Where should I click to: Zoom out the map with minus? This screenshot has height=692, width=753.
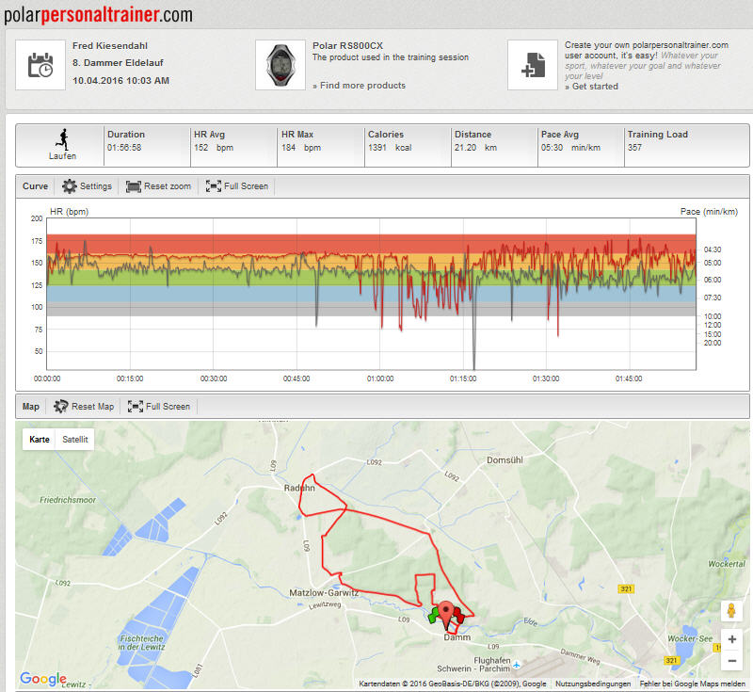click(x=732, y=661)
